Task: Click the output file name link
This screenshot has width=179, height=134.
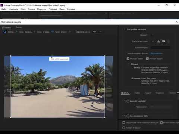Action: tap(156, 54)
